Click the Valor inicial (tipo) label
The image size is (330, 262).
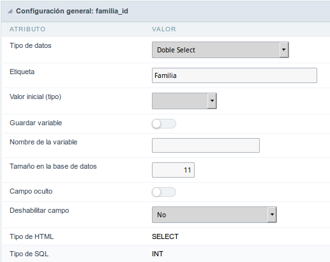click(x=35, y=96)
